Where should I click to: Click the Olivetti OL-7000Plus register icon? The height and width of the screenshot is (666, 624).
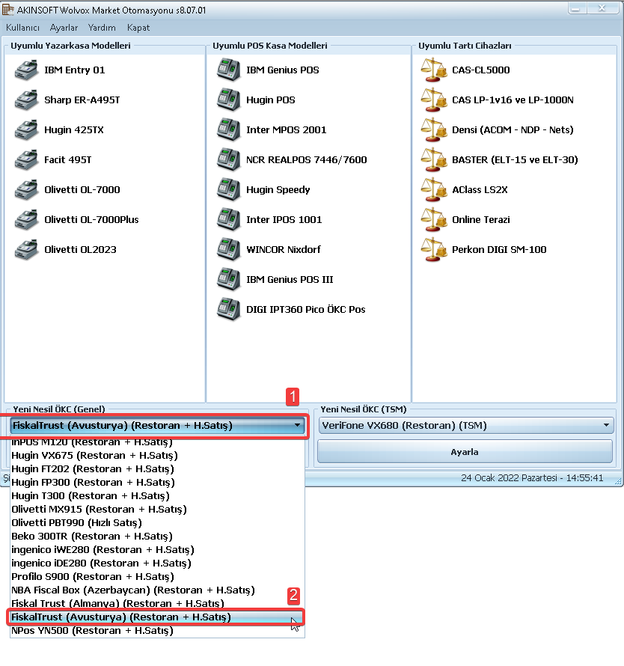27,220
